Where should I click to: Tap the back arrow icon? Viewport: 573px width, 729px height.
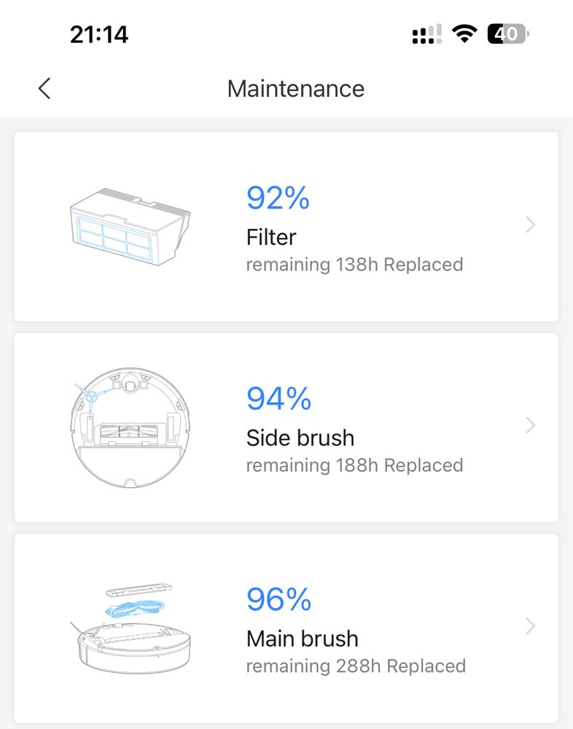point(44,88)
